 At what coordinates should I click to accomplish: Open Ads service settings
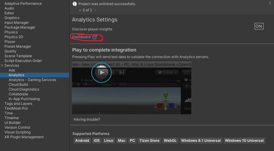(x=12, y=70)
